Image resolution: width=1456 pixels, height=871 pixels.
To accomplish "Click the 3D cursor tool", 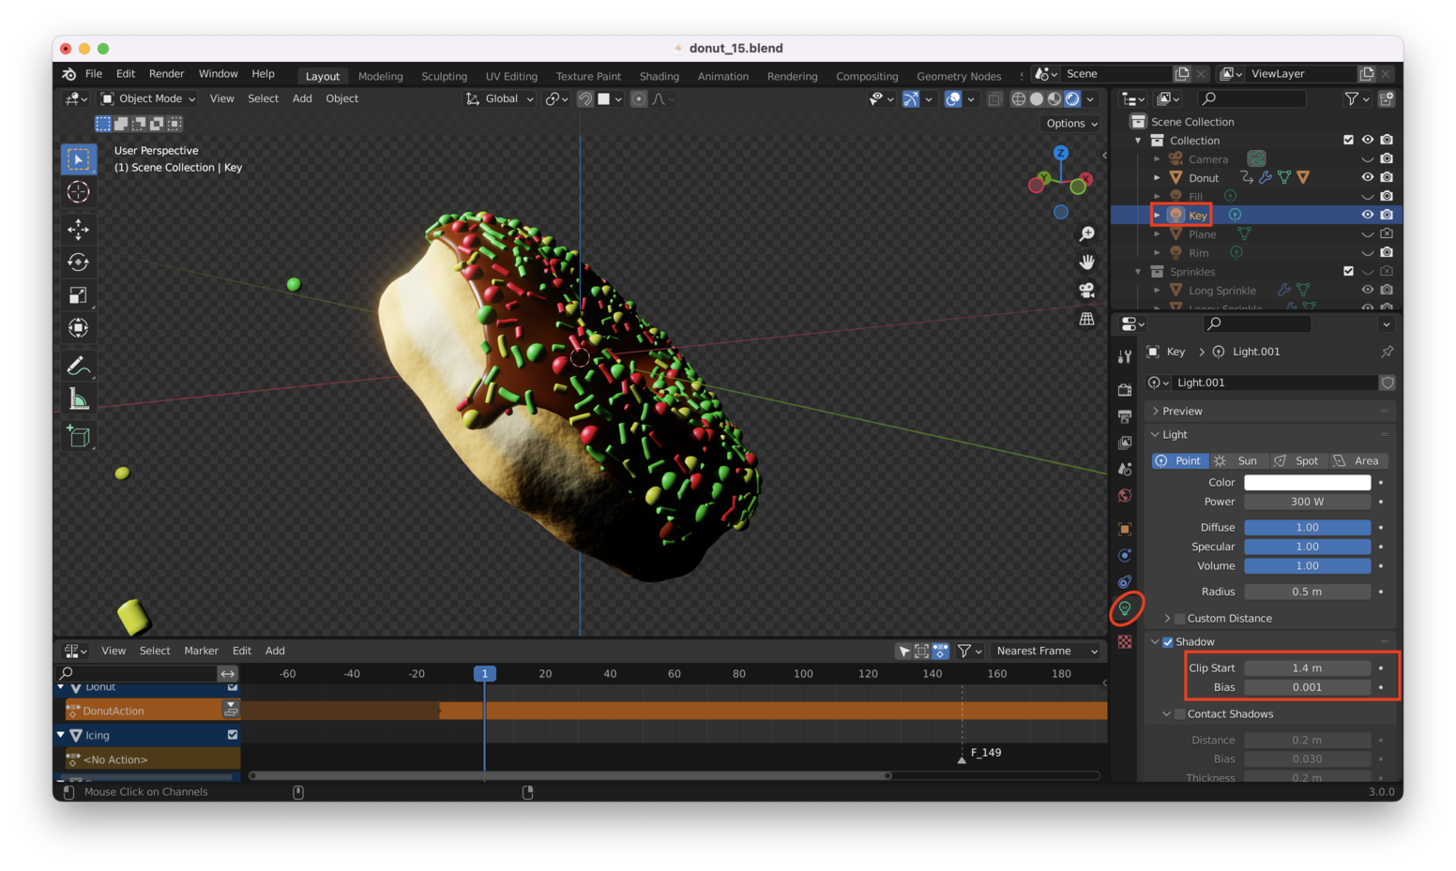I will pos(79,192).
